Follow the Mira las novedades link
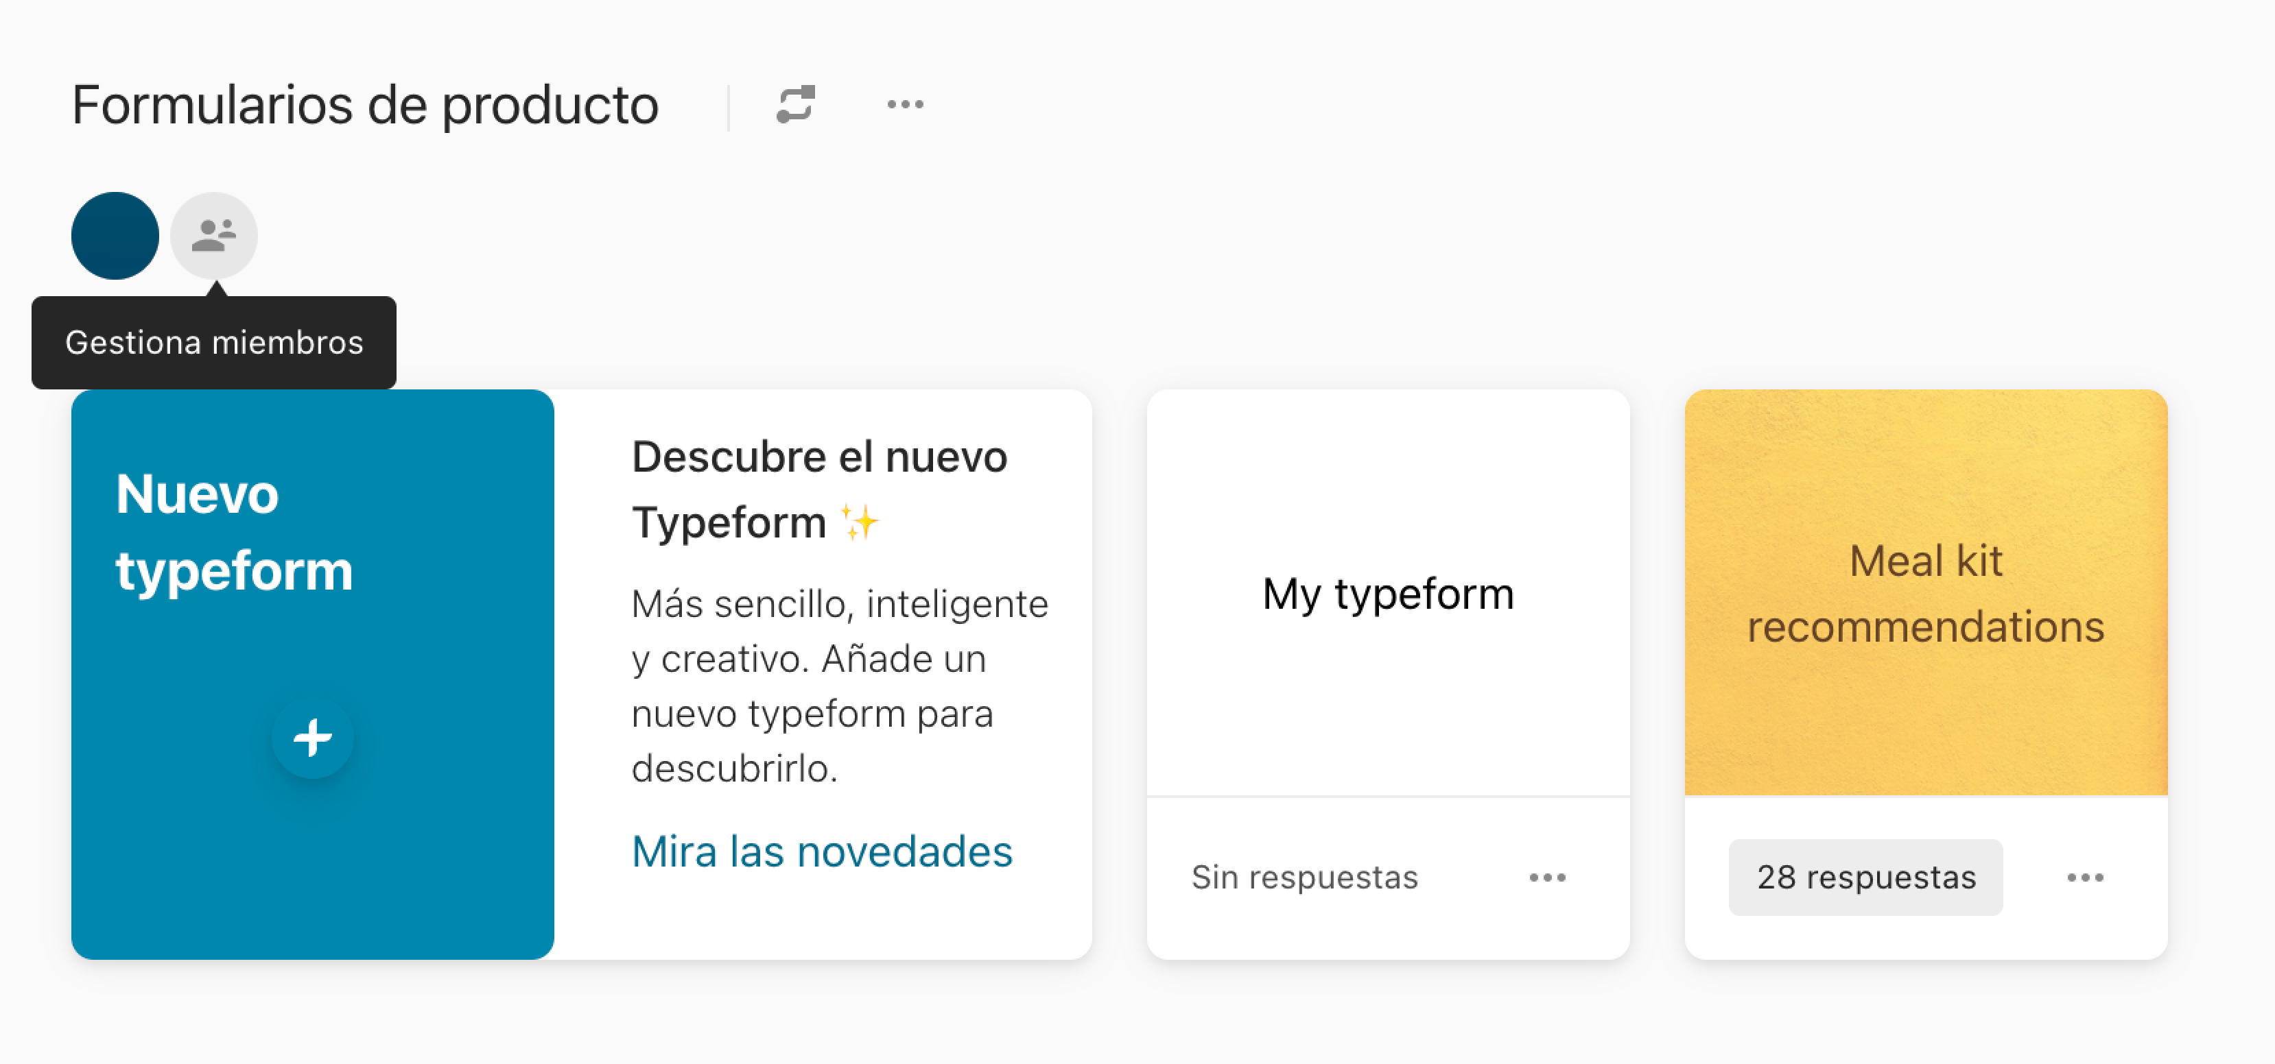The width and height of the screenshot is (2275, 1064). tap(821, 851)
